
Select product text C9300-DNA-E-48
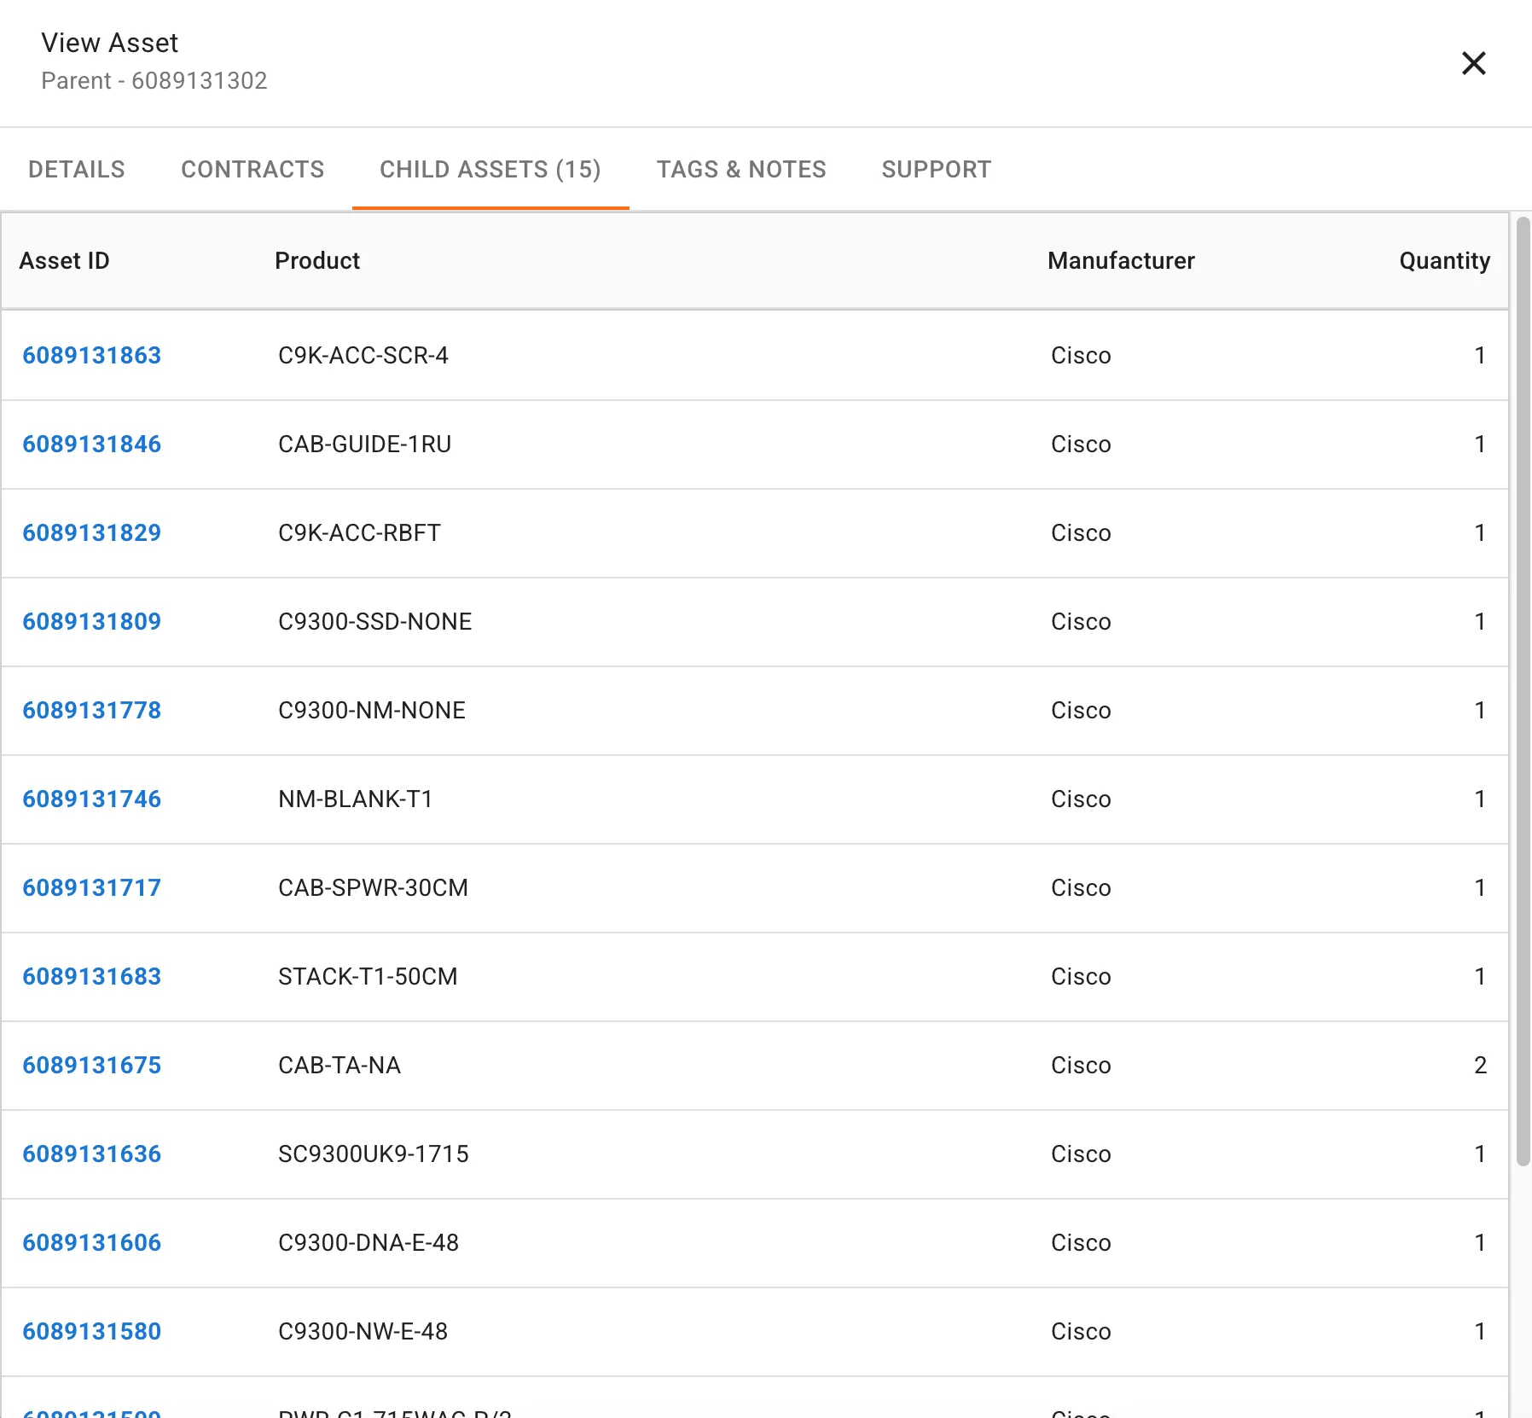368,1242
